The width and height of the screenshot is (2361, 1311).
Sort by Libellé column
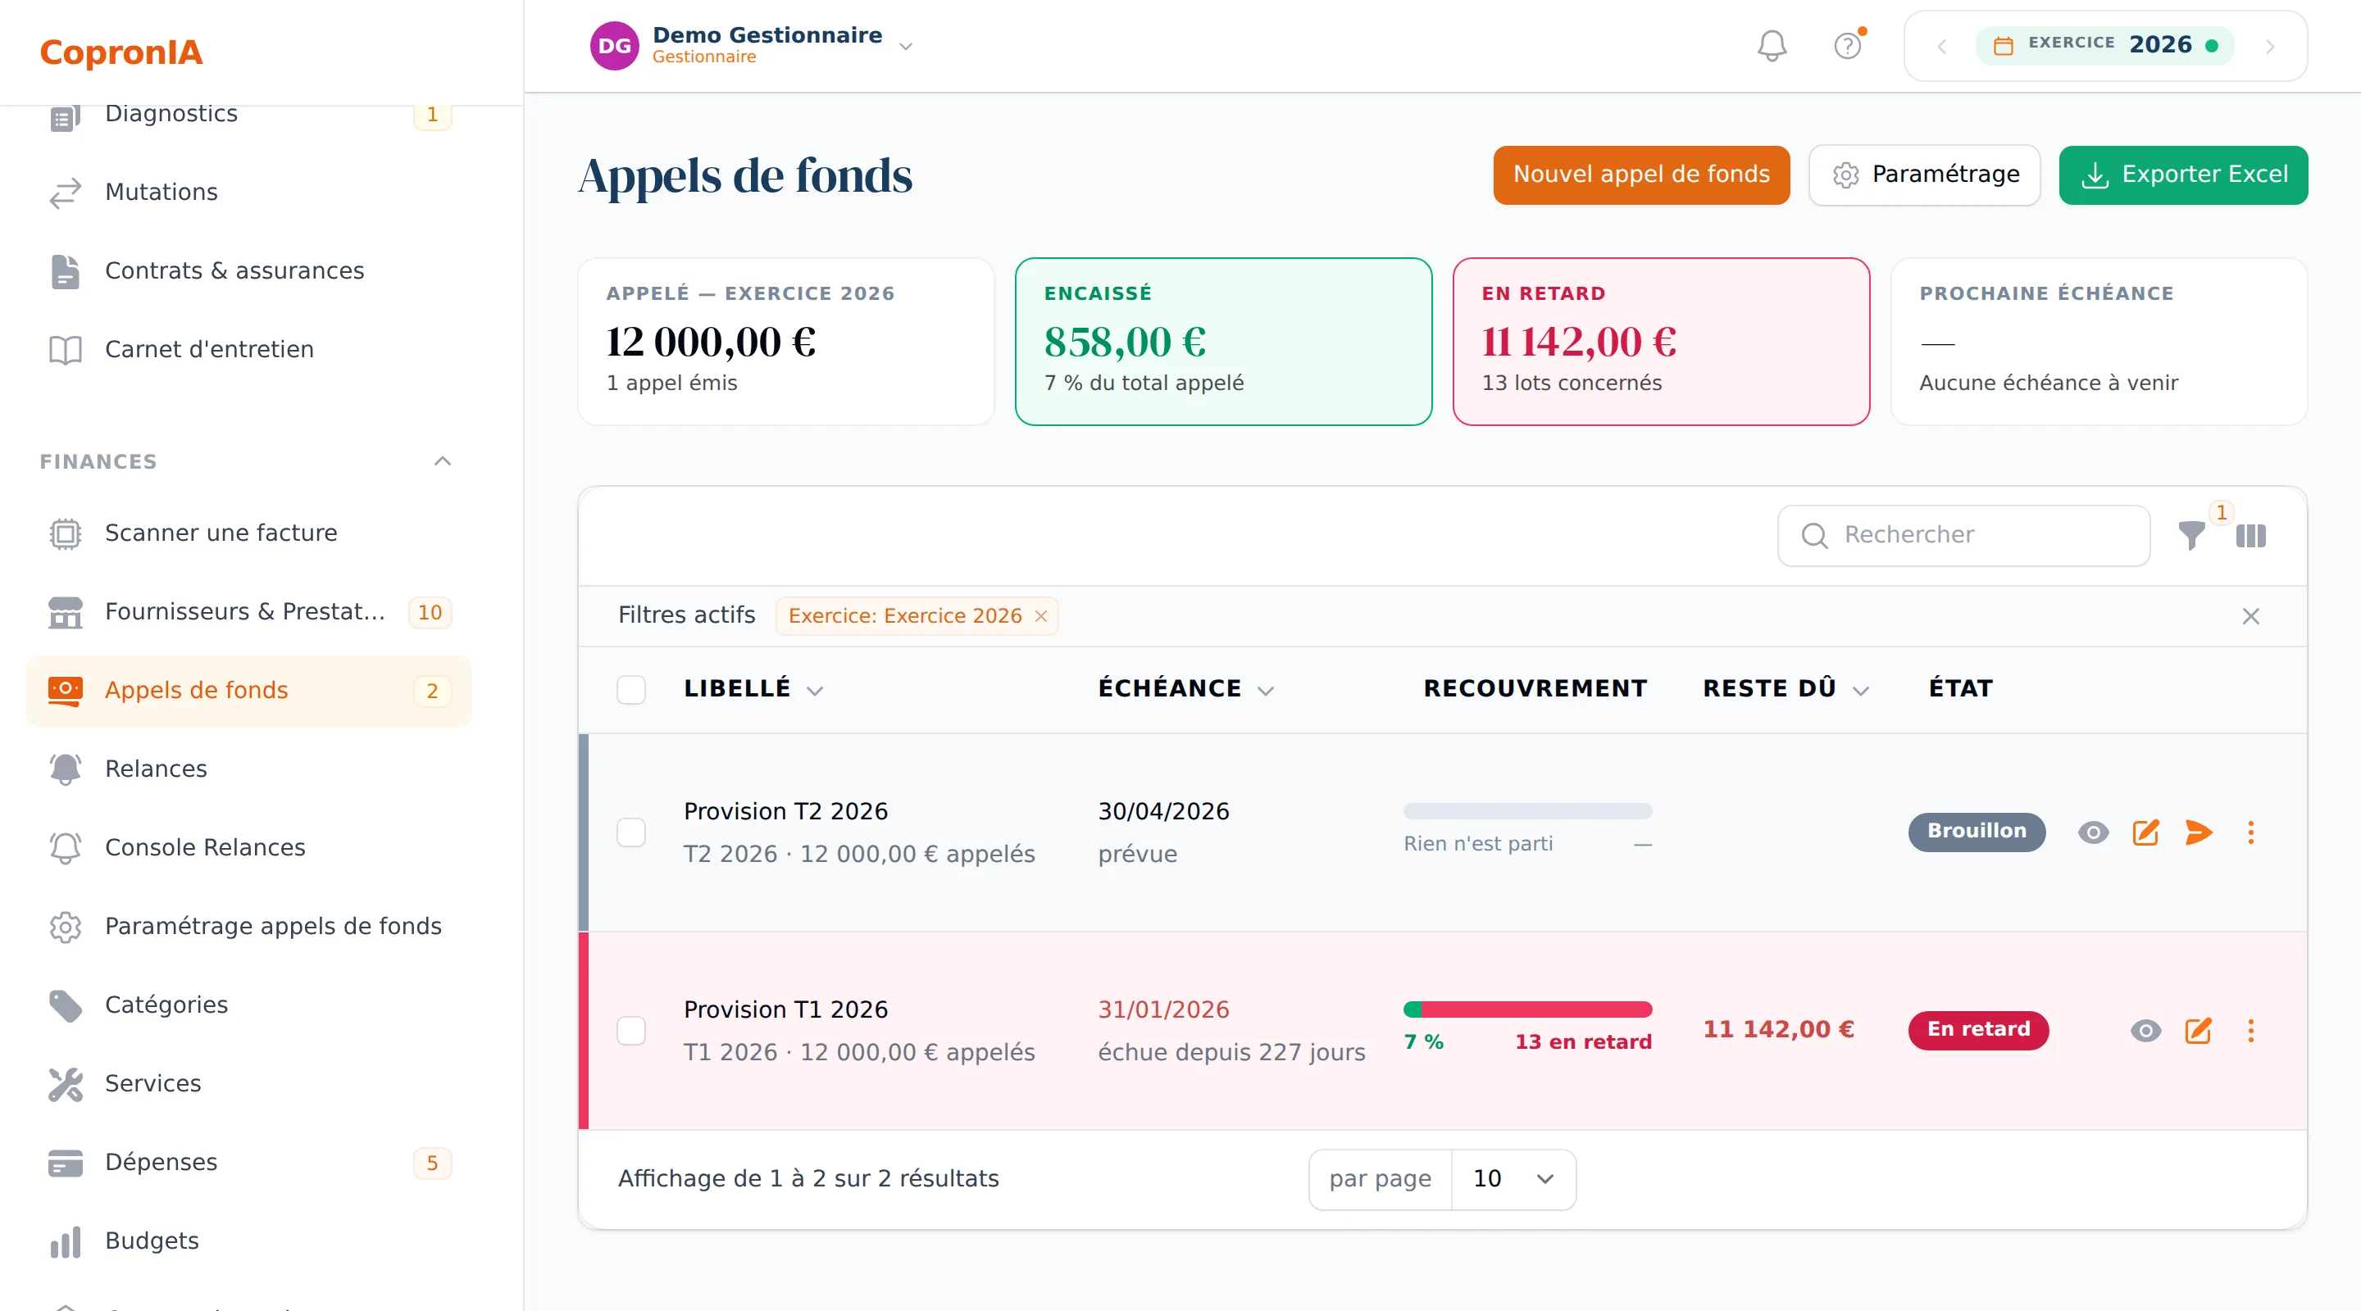[x=753, y=688]
